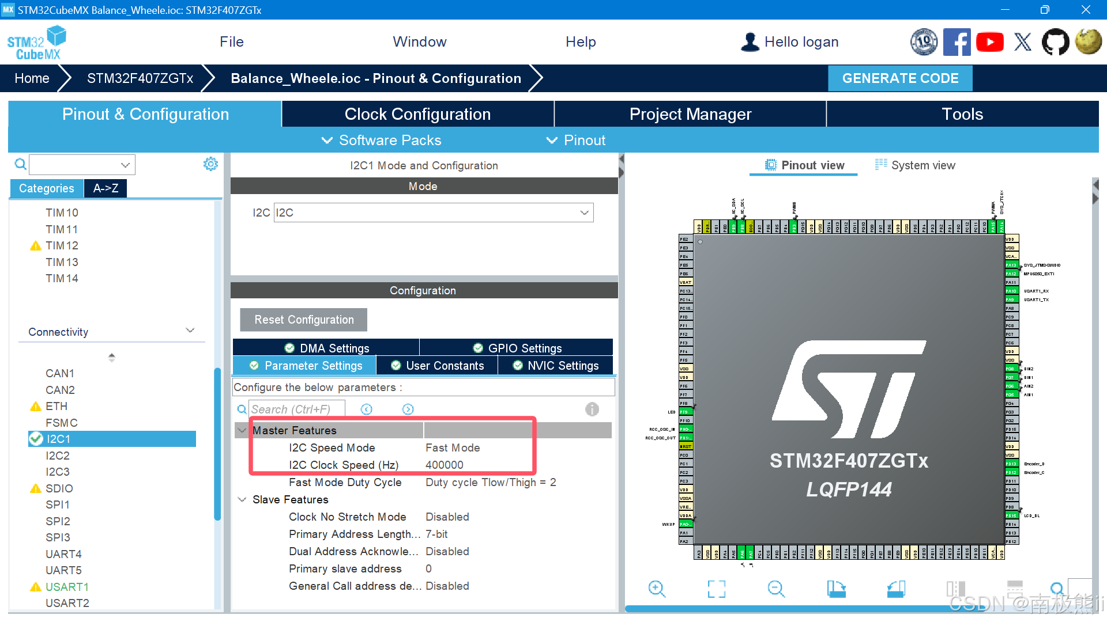
Task: Click the Primary Address Length 7-bit value
Action: click(436, 534)
